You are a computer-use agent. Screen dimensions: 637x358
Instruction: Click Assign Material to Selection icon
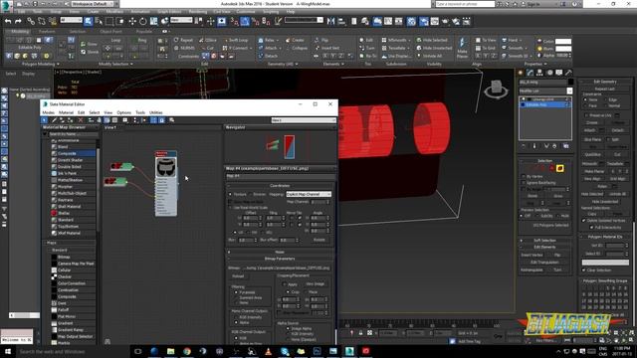point(71,120)
